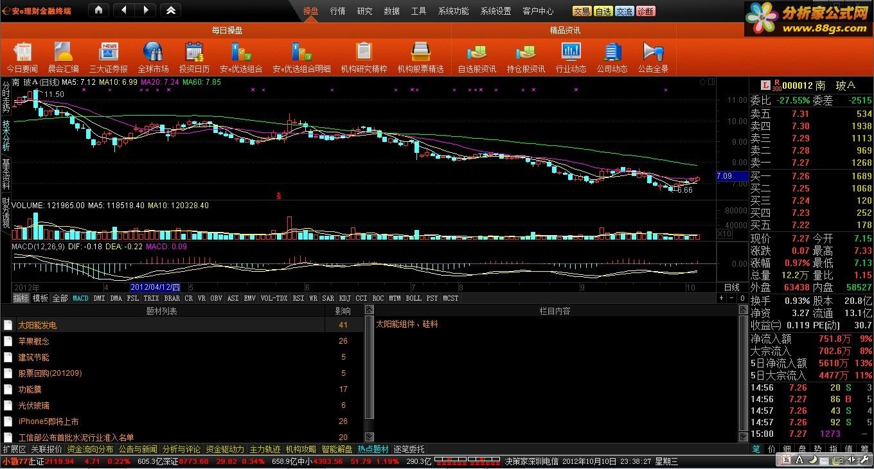Image resolution: width=874 pixels, height=469 pixels.
Task: Zoom out chart with minus button
Action: (731, 298)
